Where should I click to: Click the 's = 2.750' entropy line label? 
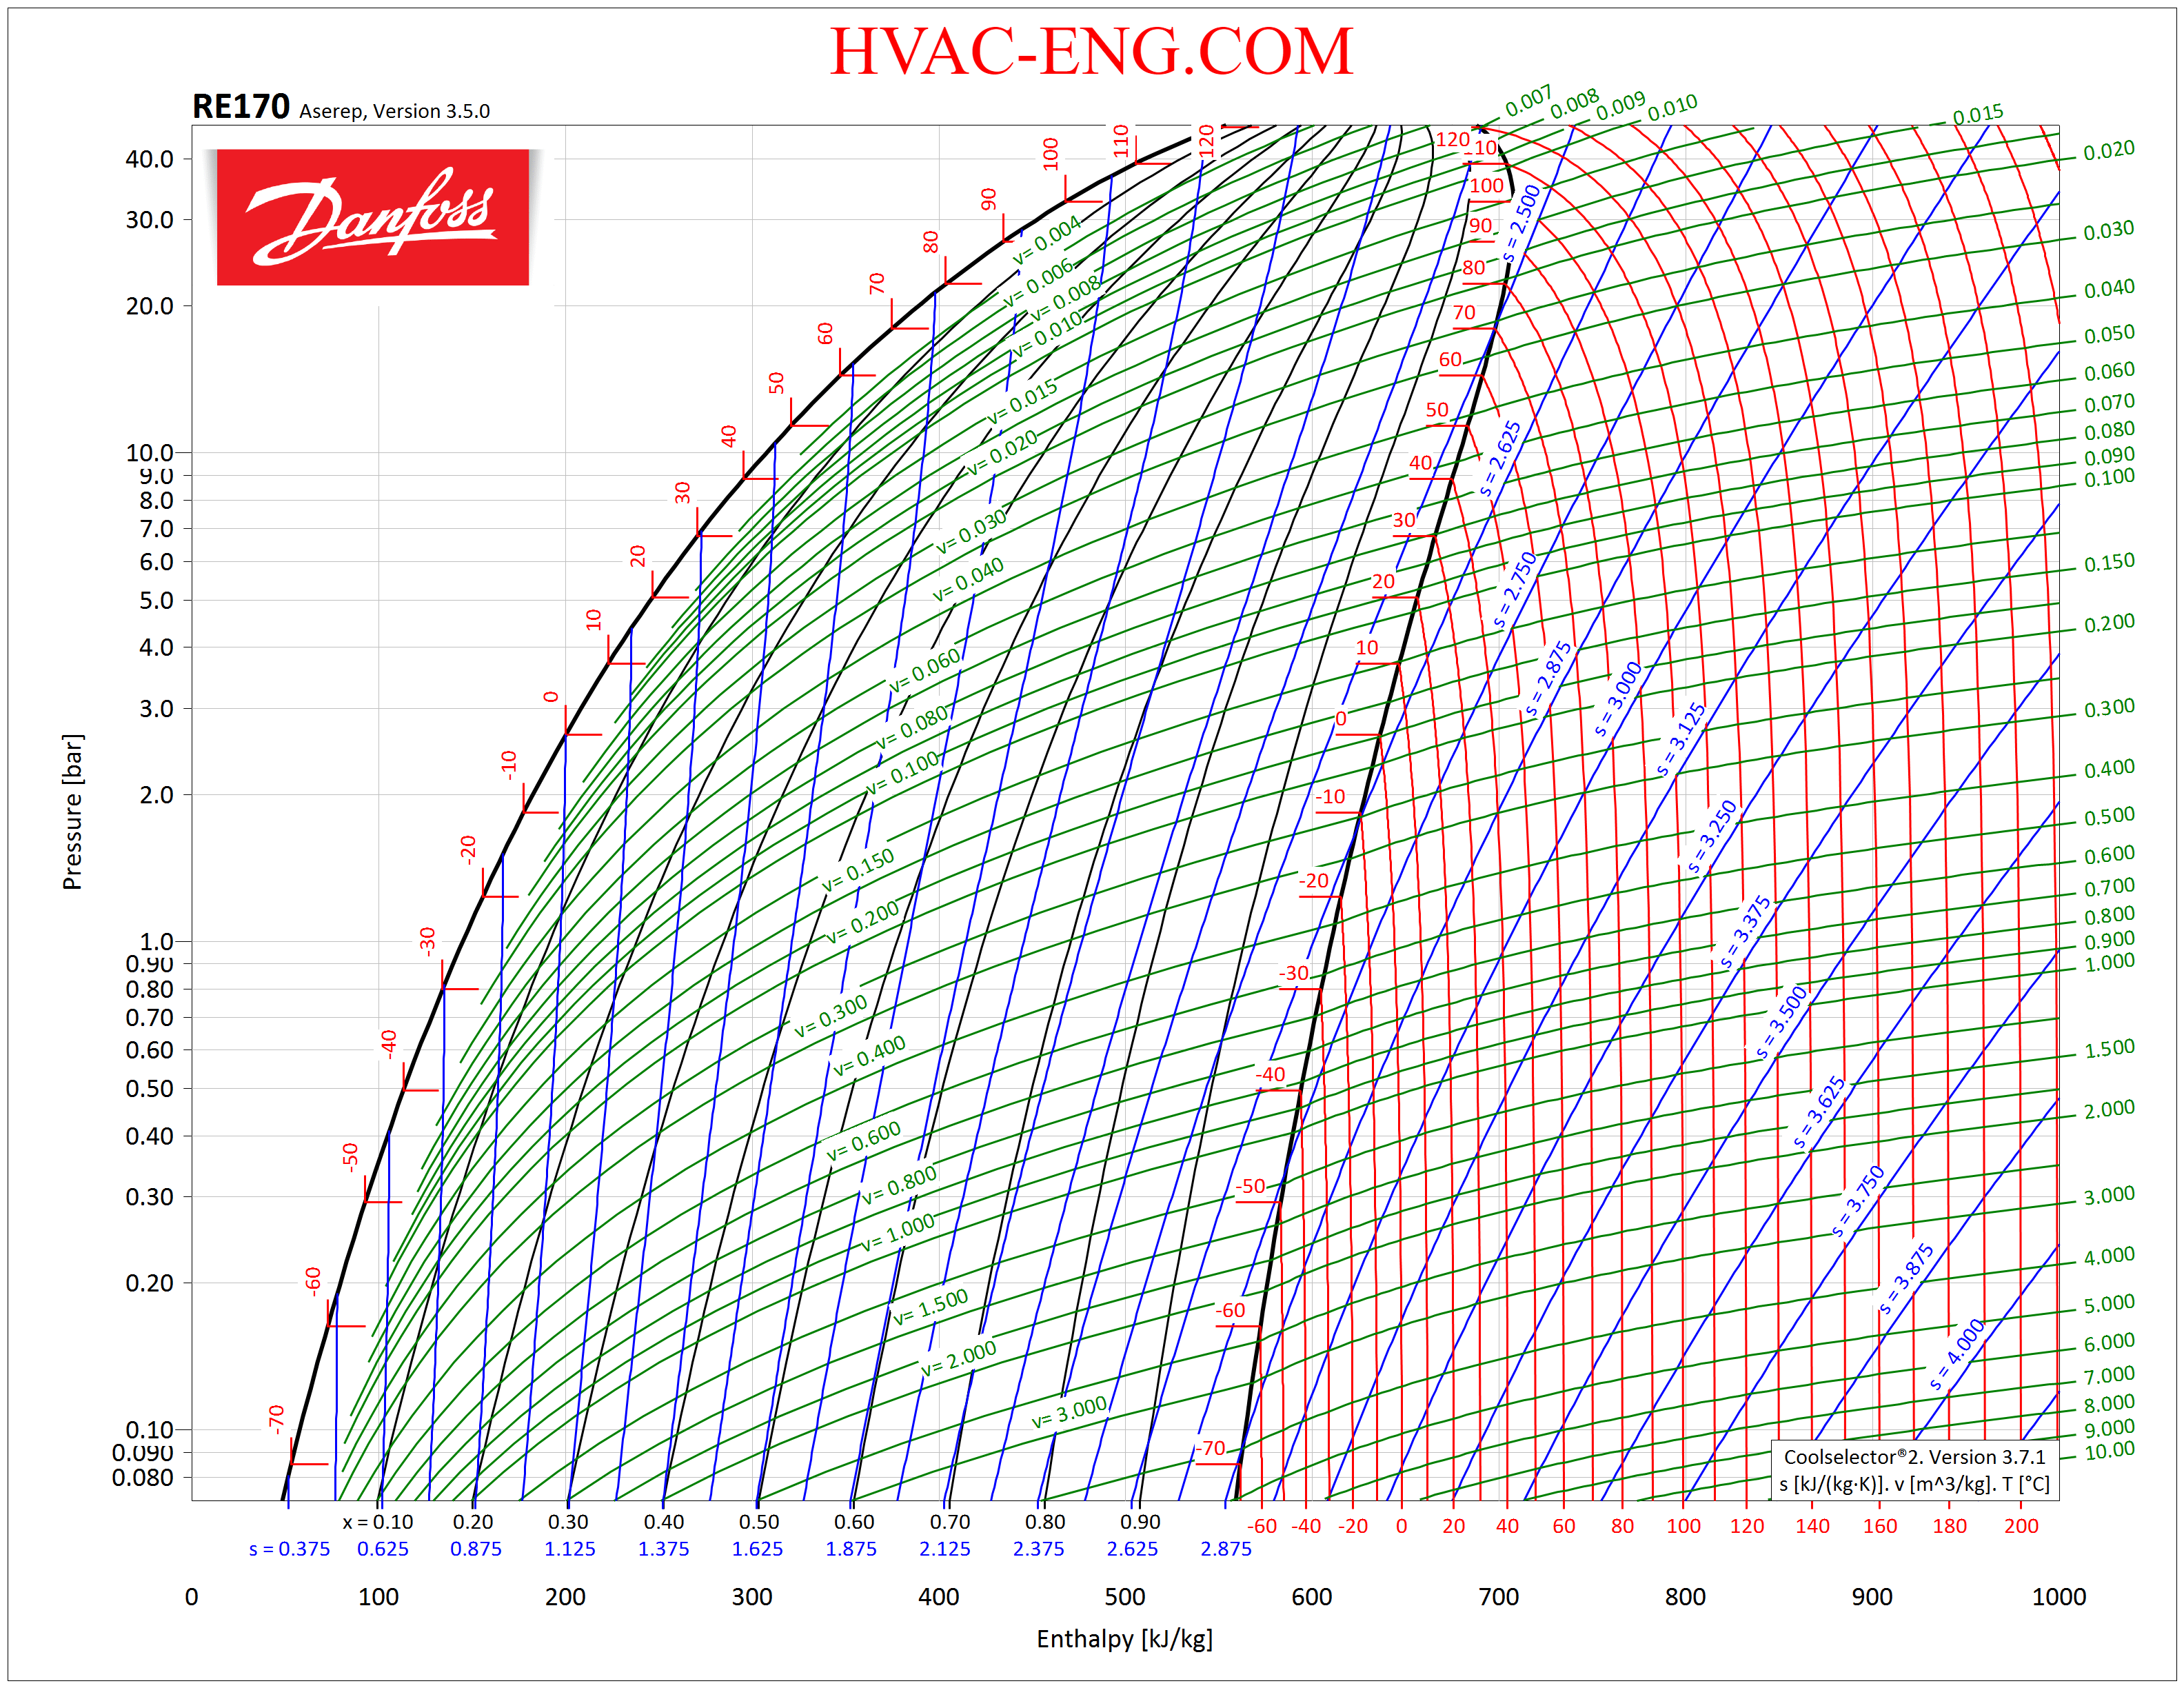click(x=1514, y=590)
